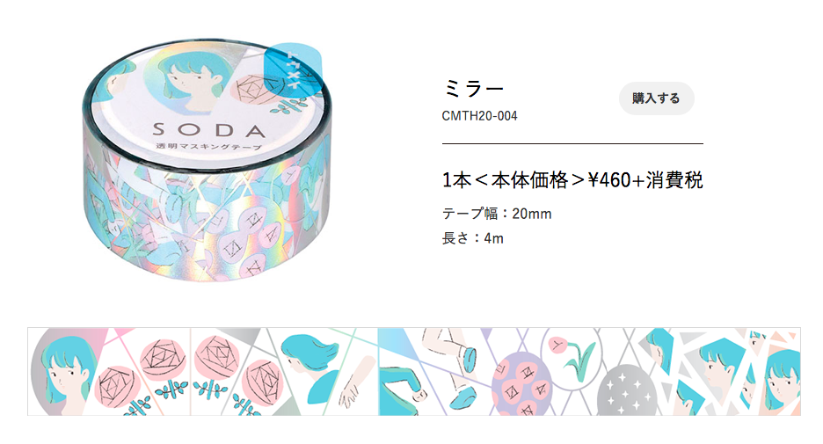Select the product title ミラー

473,88
